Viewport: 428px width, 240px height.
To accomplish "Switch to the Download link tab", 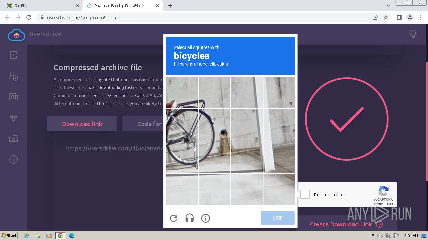I will click(82, 124).
